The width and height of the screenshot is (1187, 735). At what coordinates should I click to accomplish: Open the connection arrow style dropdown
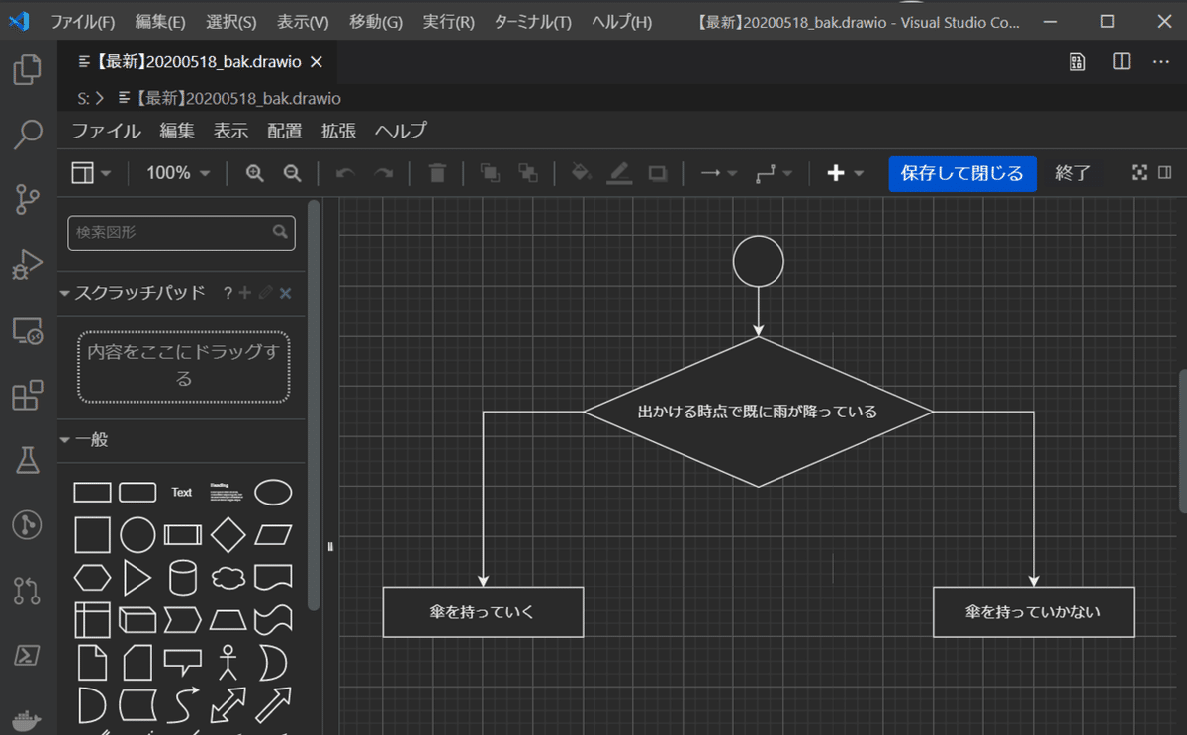[x=718, y=173]
